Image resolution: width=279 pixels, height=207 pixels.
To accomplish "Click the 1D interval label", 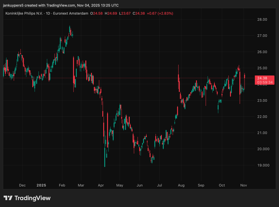I will pos(48,13).
